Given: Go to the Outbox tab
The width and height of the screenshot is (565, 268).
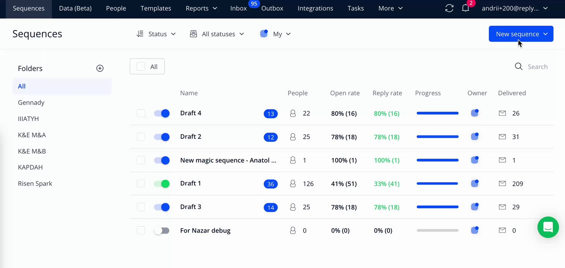Looking at the screenshot, I should click(x=272, y=8).
